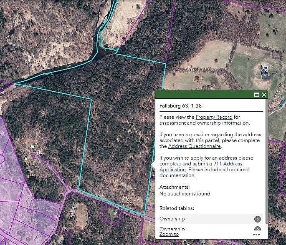The image size is (286, 245).
Task: Expand the partially hidden second Ownership arrow
Action: coord(258,229)
